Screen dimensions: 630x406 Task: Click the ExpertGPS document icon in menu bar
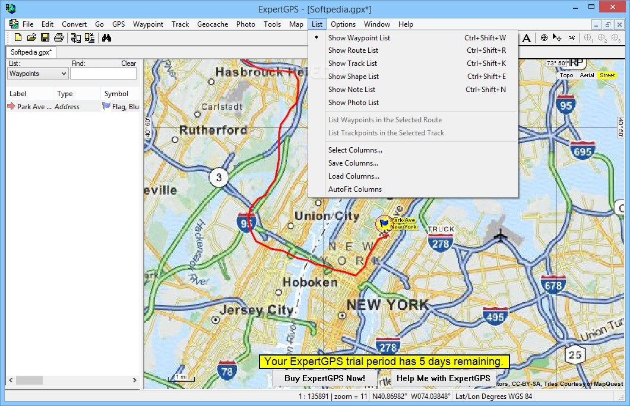(x=14, y=24)
